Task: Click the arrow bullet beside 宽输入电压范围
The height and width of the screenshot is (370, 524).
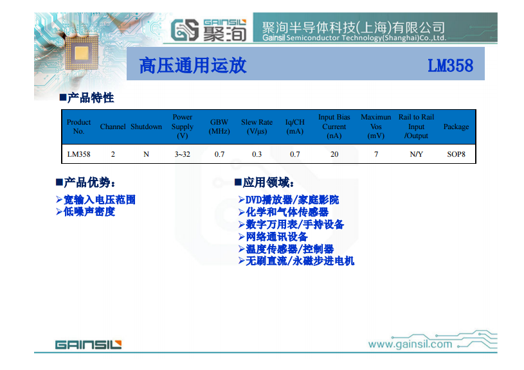Action: click(x=59, y=200)
